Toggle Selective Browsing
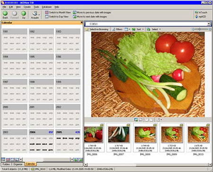Viewport: 213px width, 172px height. point(97,29)
